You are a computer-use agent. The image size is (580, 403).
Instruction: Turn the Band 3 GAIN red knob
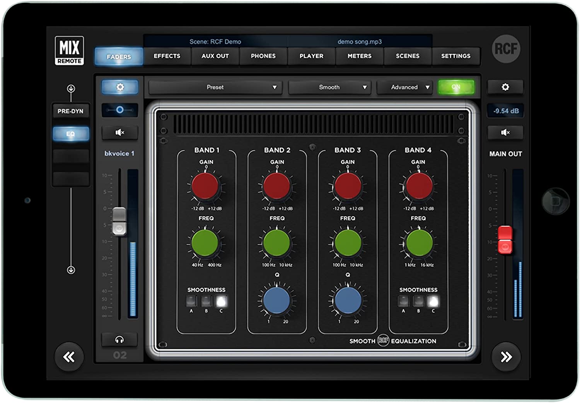(348, 186)
